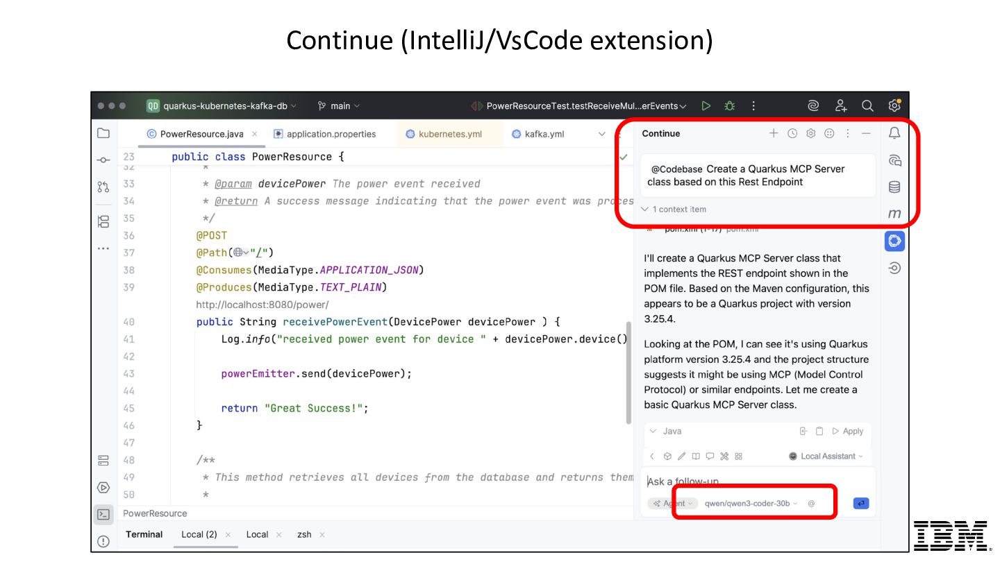This screenshot has width=1000, height=562.
Task: Collapse Continue toolbar with left chevron
Action: (x=652, y=457)
